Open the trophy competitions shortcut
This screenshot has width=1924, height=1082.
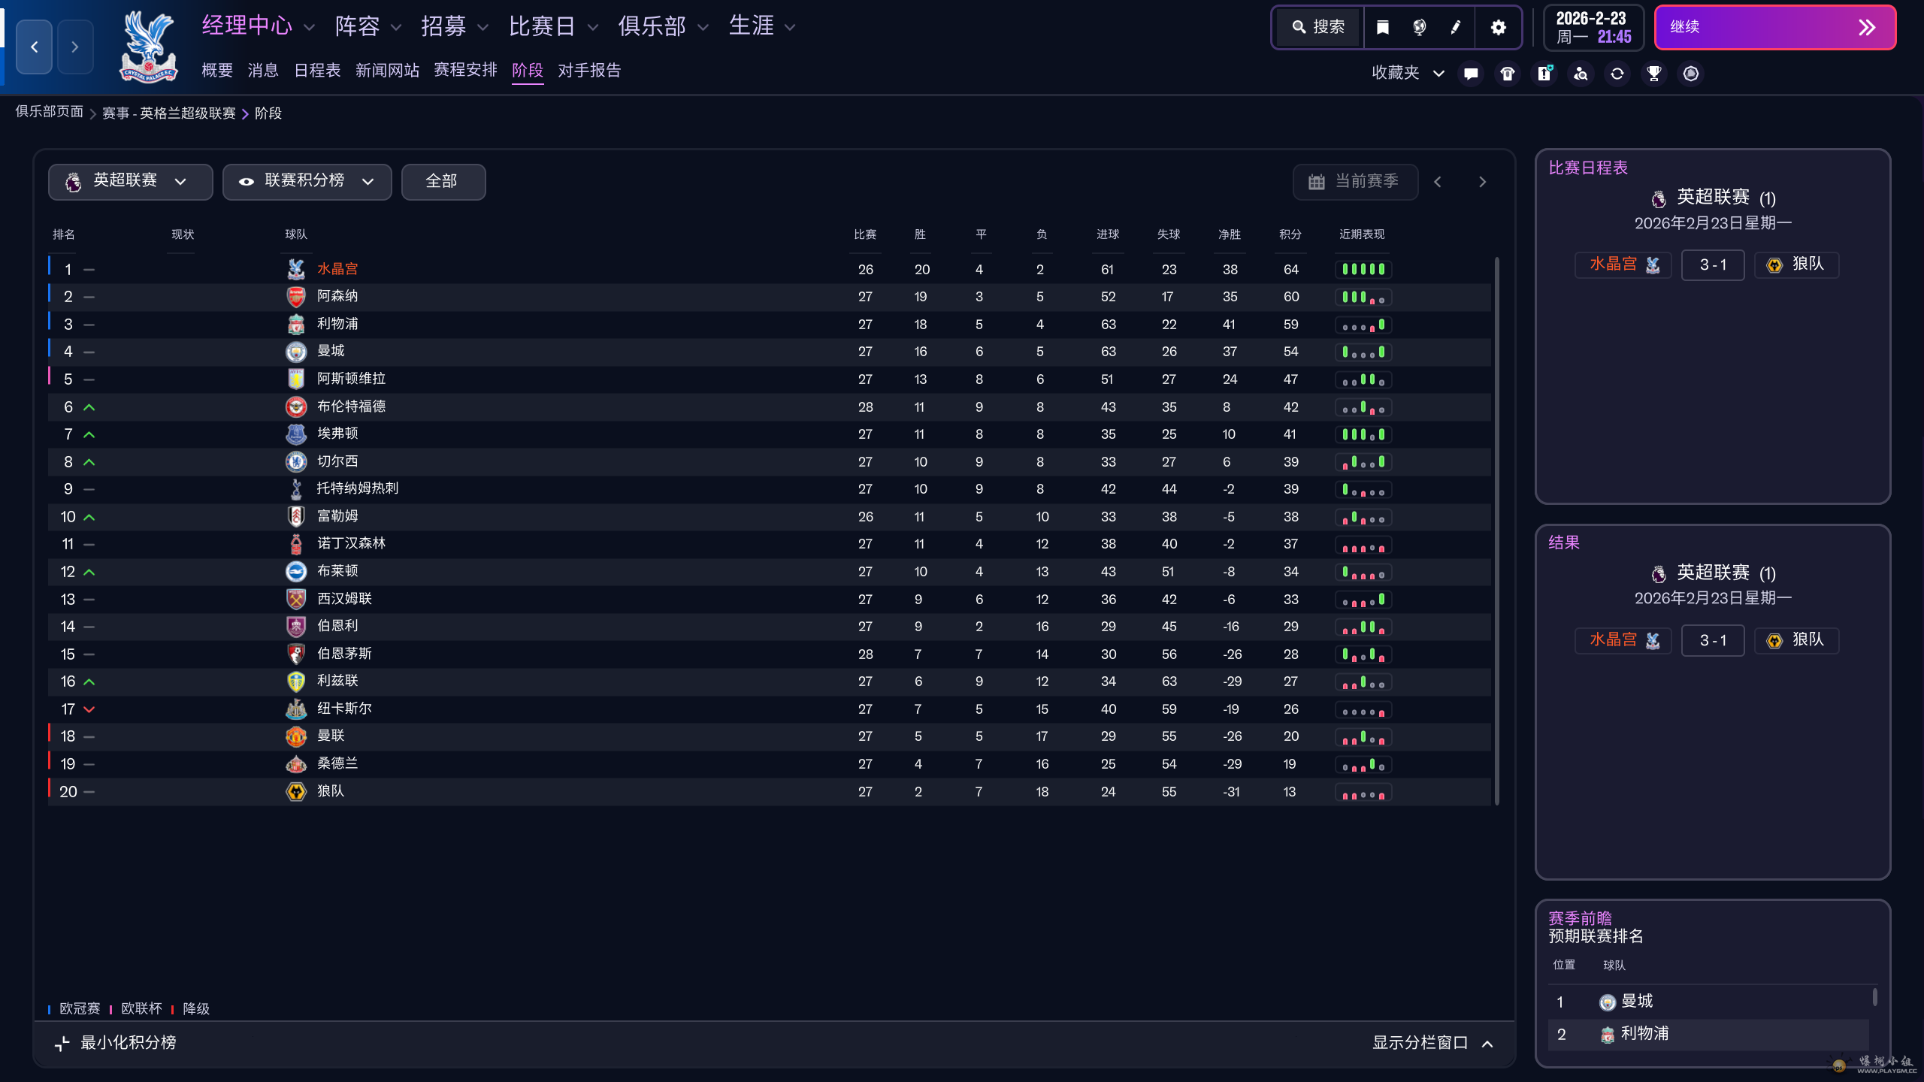coord(1653,74)
